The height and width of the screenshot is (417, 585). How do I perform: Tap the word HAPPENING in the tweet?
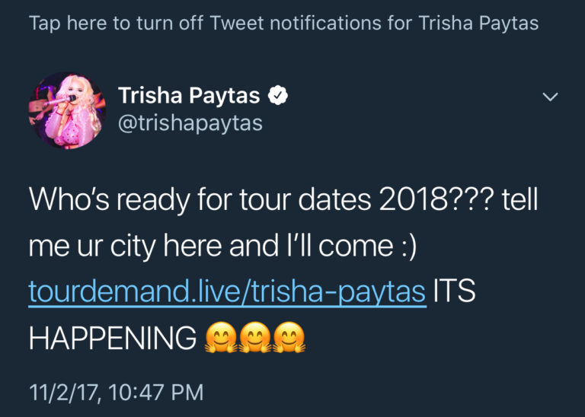(113, 339)
